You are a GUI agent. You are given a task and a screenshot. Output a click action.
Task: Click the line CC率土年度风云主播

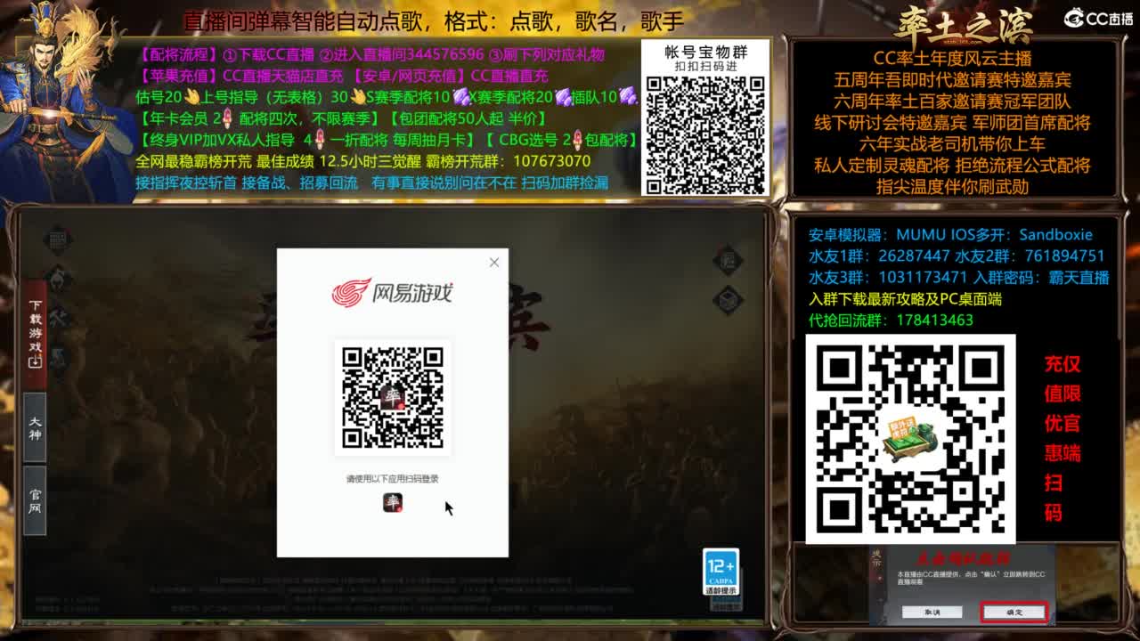(952, 59)
